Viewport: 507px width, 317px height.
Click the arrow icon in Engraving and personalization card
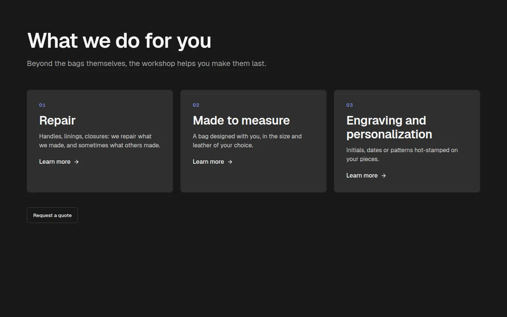tap(384, 176)
